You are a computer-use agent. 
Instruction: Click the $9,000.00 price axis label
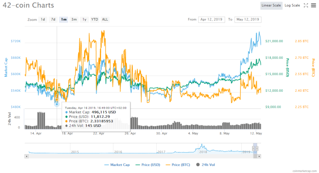273,107
